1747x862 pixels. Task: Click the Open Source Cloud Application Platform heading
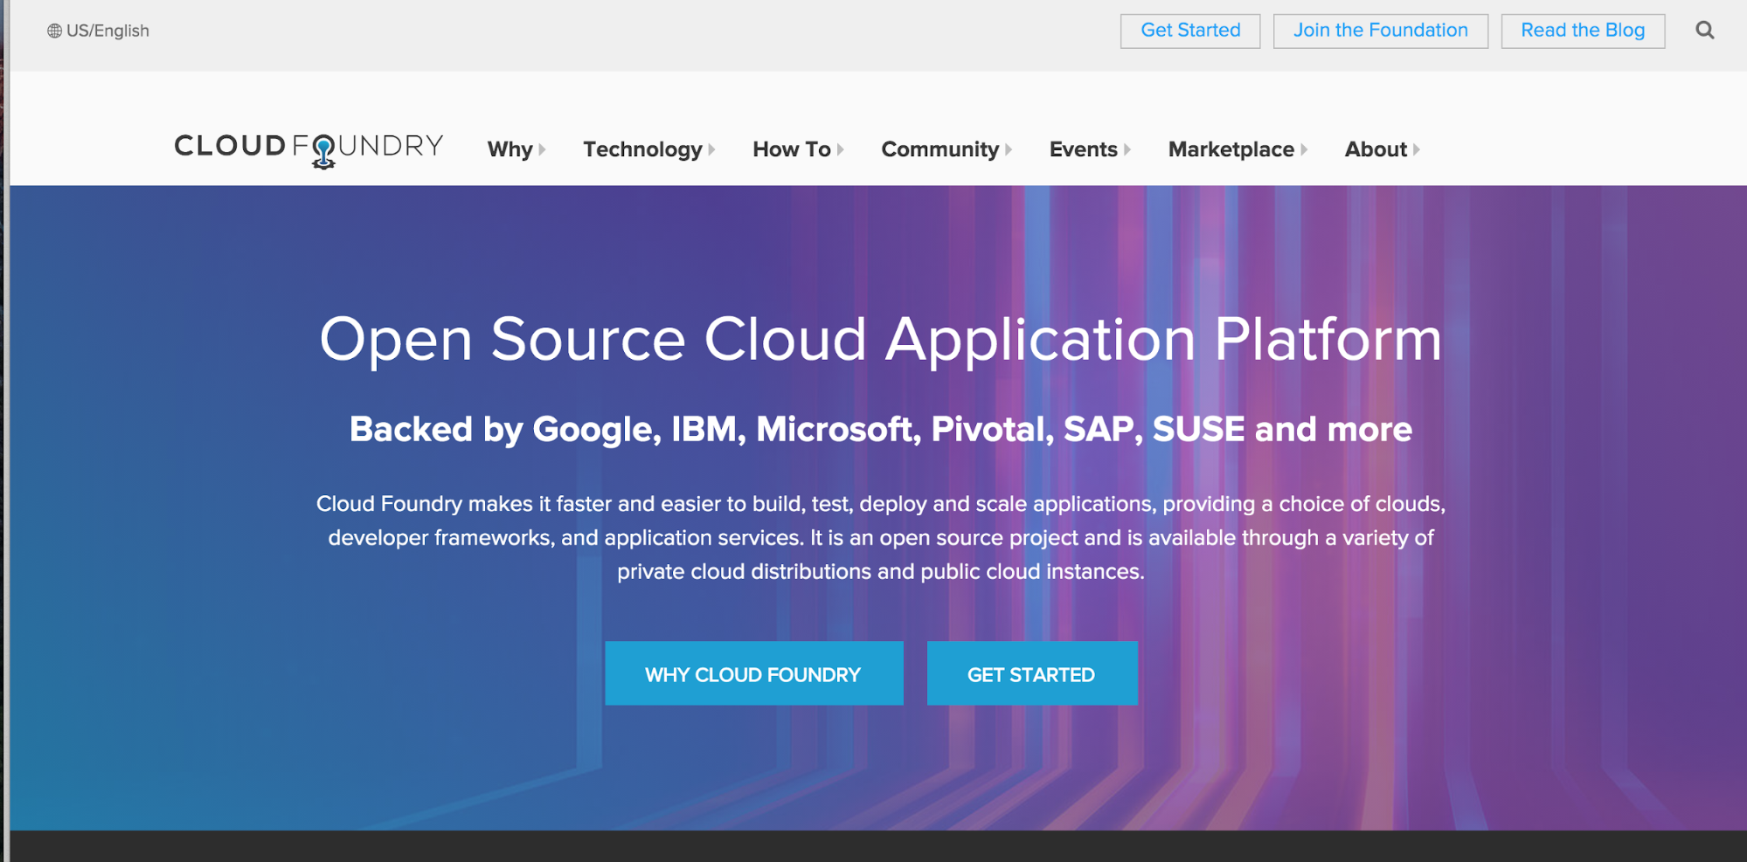880,340
